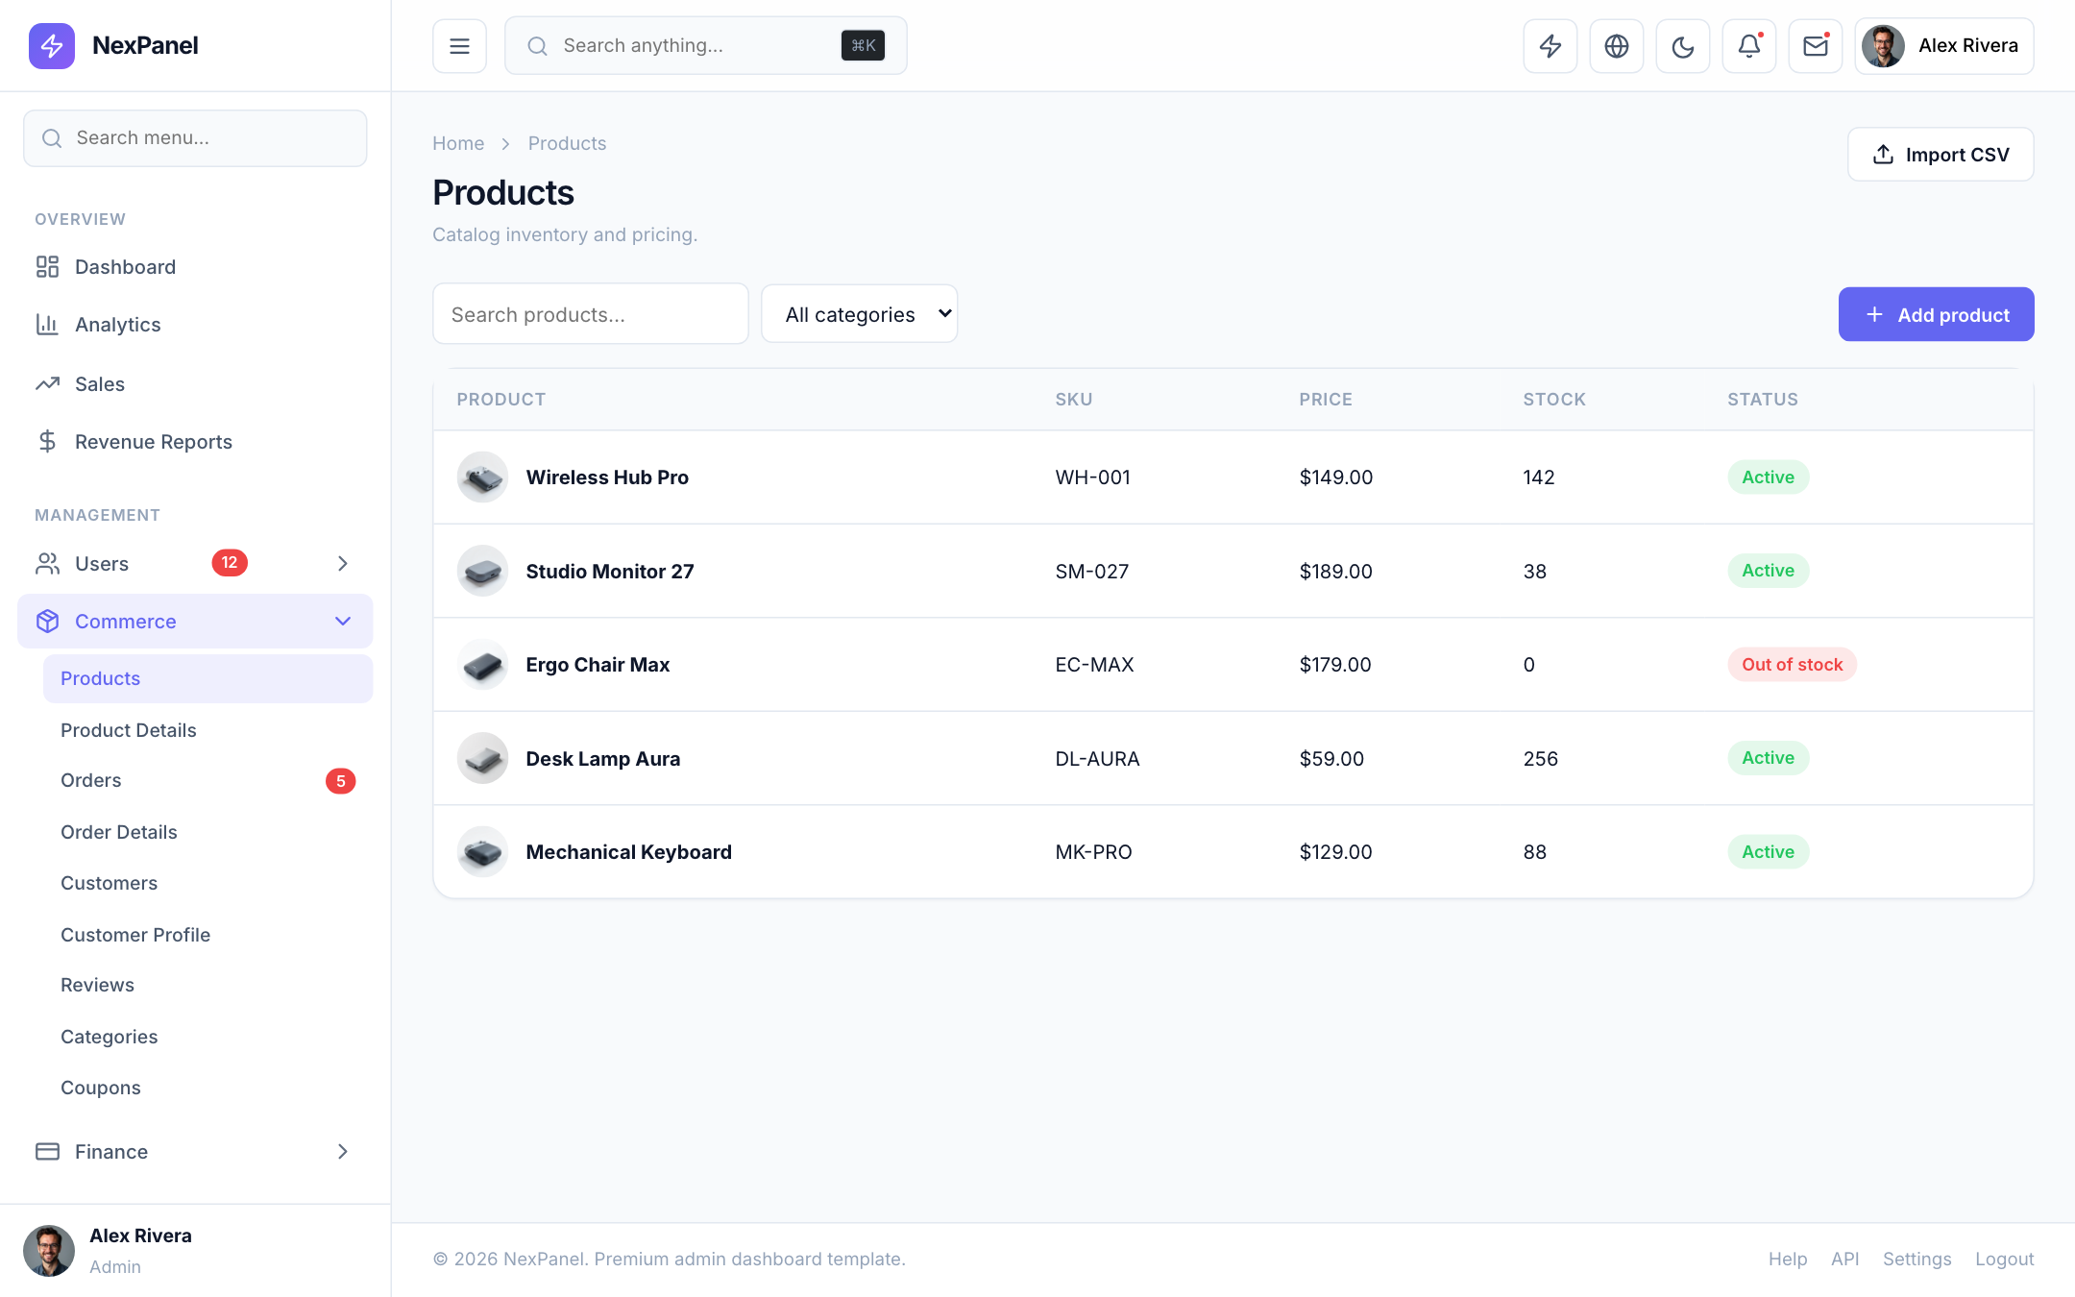2075x1297 pixels.
Task: Click the STOCK column header
Action: click(1554, 399)
